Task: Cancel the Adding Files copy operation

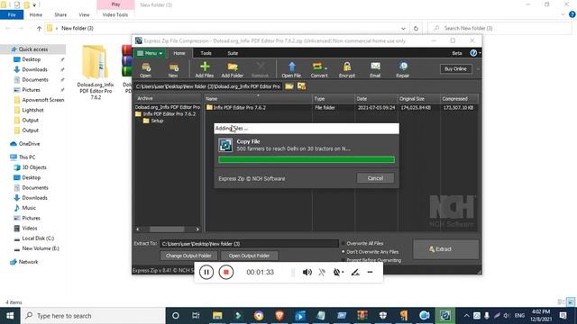Action: pos(375,178)
